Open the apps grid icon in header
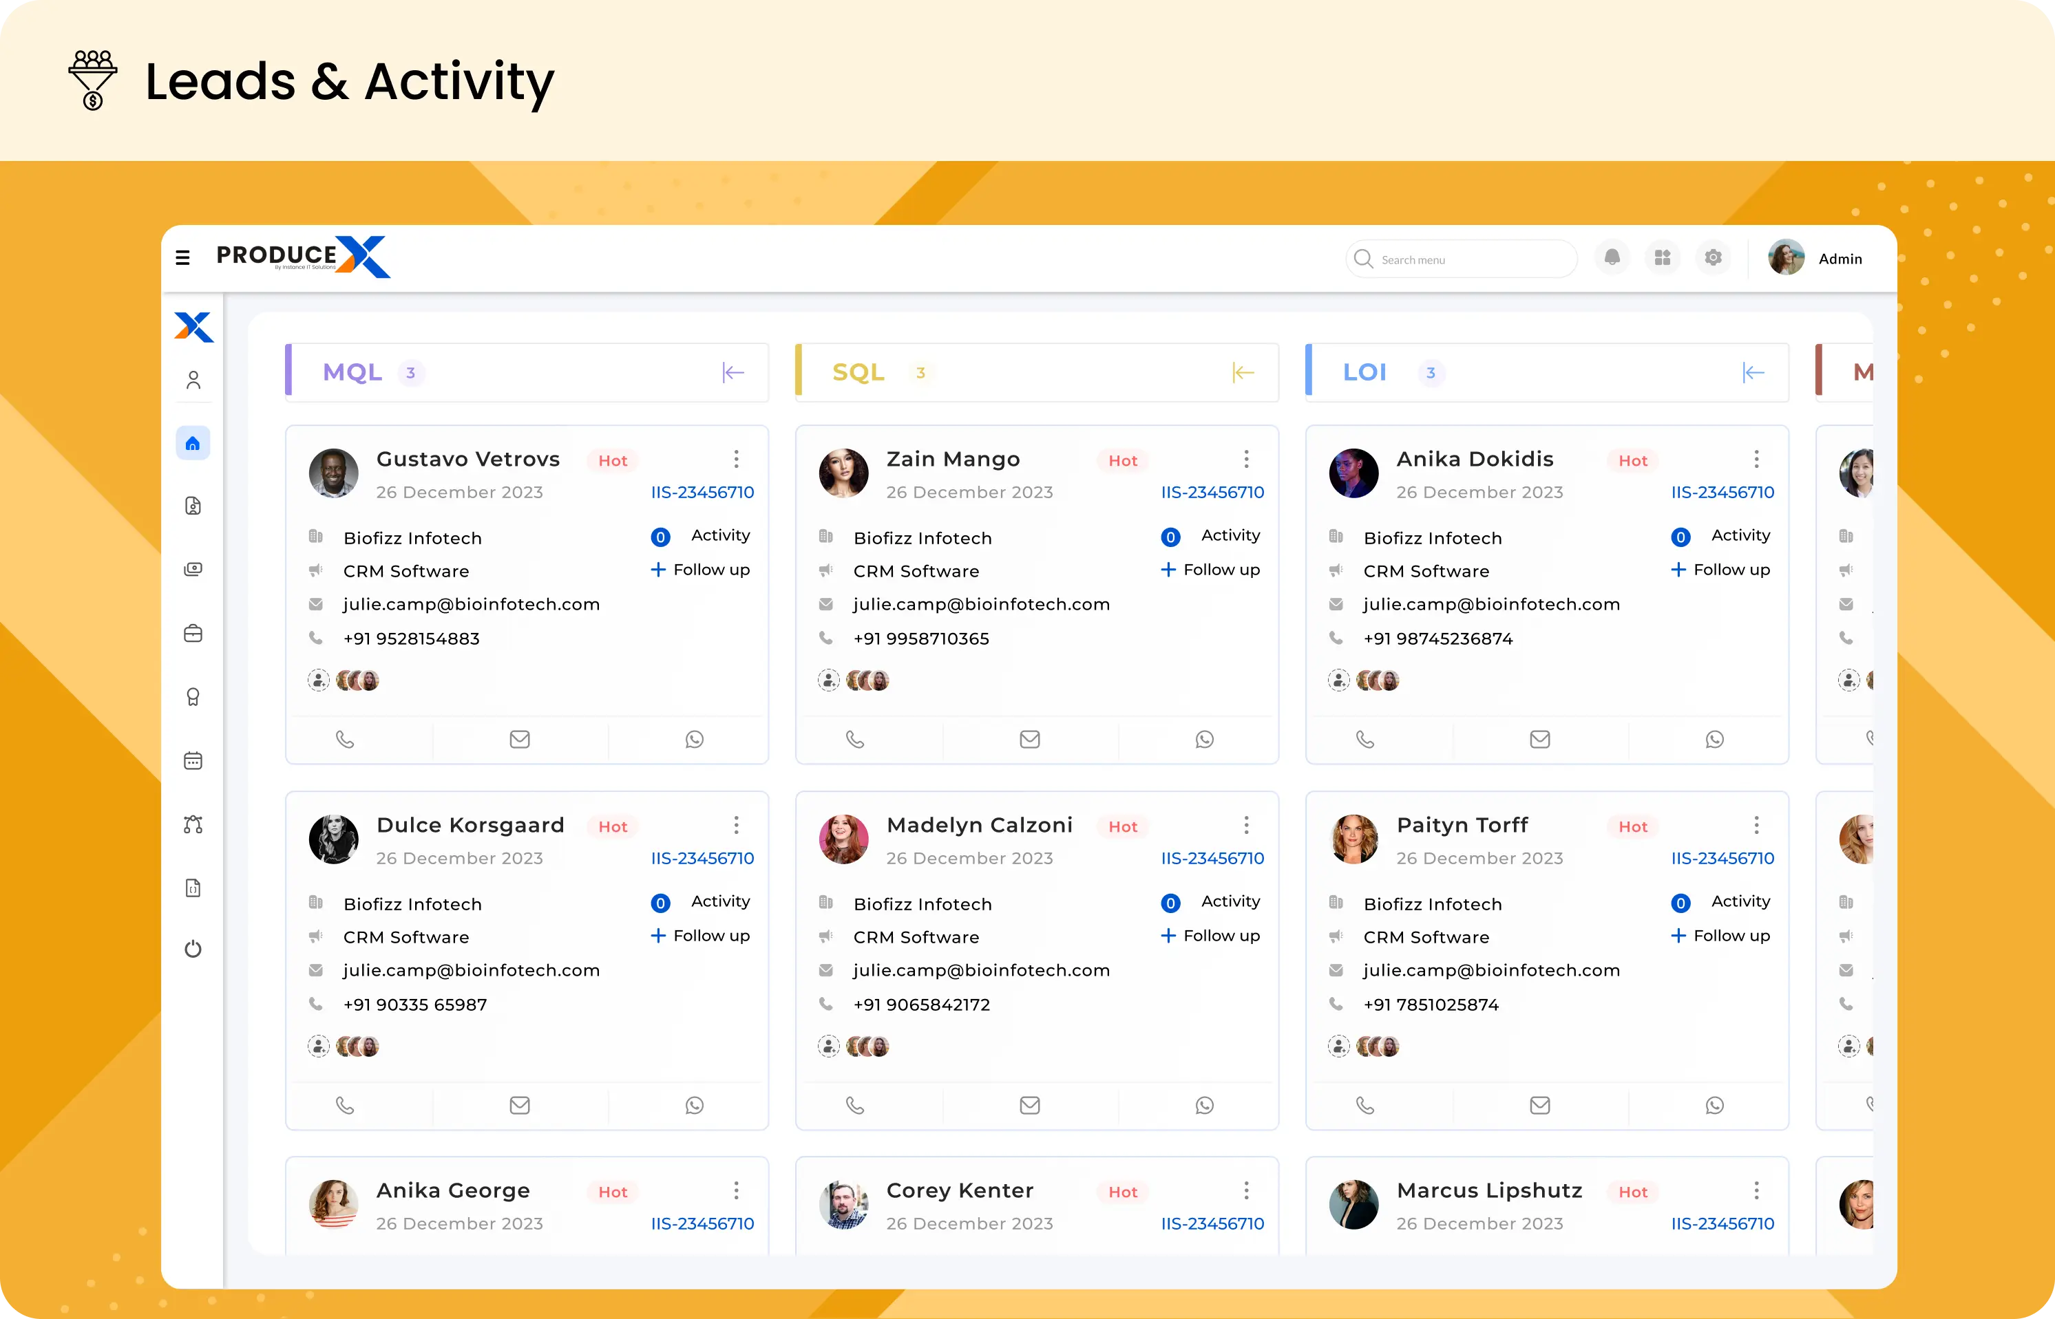 click(x=1663, y=258)
